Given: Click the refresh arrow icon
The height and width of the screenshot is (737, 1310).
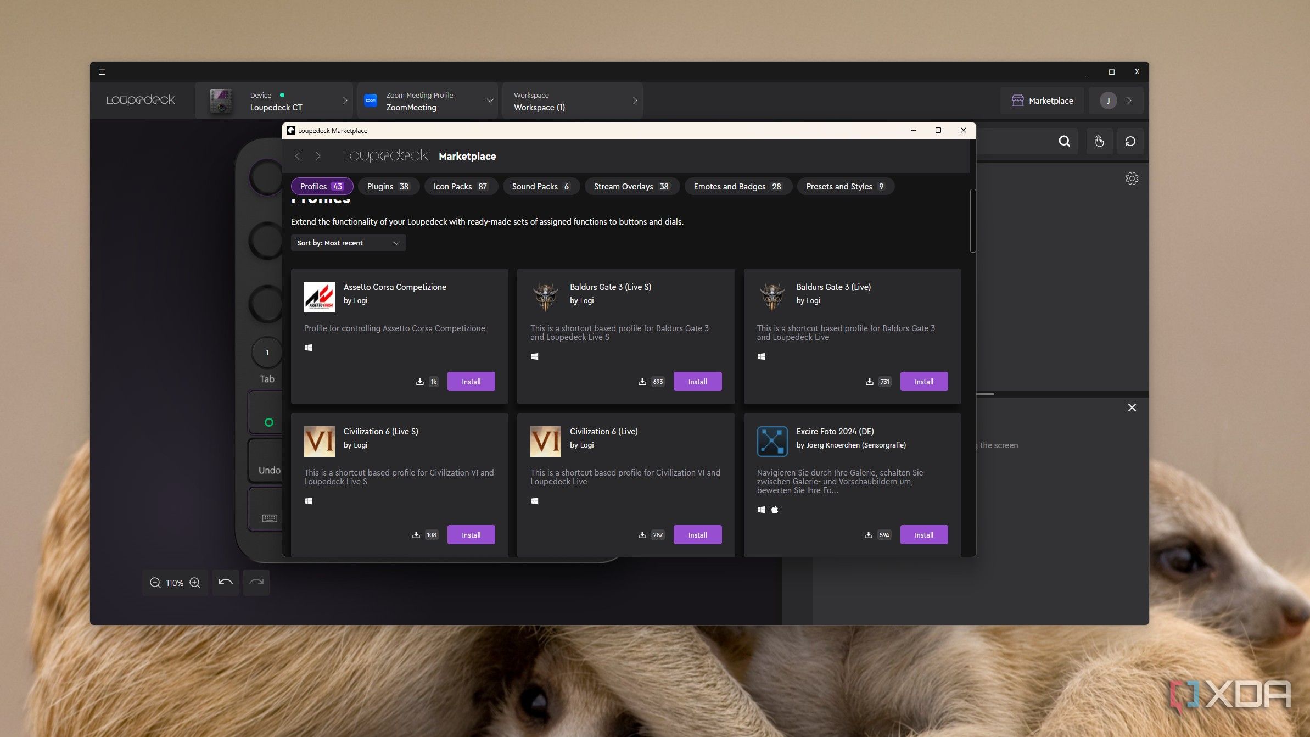Looking at the screenshot, I should 1130,142.
